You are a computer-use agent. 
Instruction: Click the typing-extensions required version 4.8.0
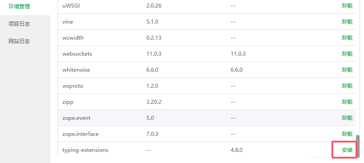coord(236,150)
